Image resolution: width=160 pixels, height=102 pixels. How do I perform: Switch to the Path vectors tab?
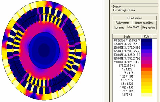tap(122, 23)
